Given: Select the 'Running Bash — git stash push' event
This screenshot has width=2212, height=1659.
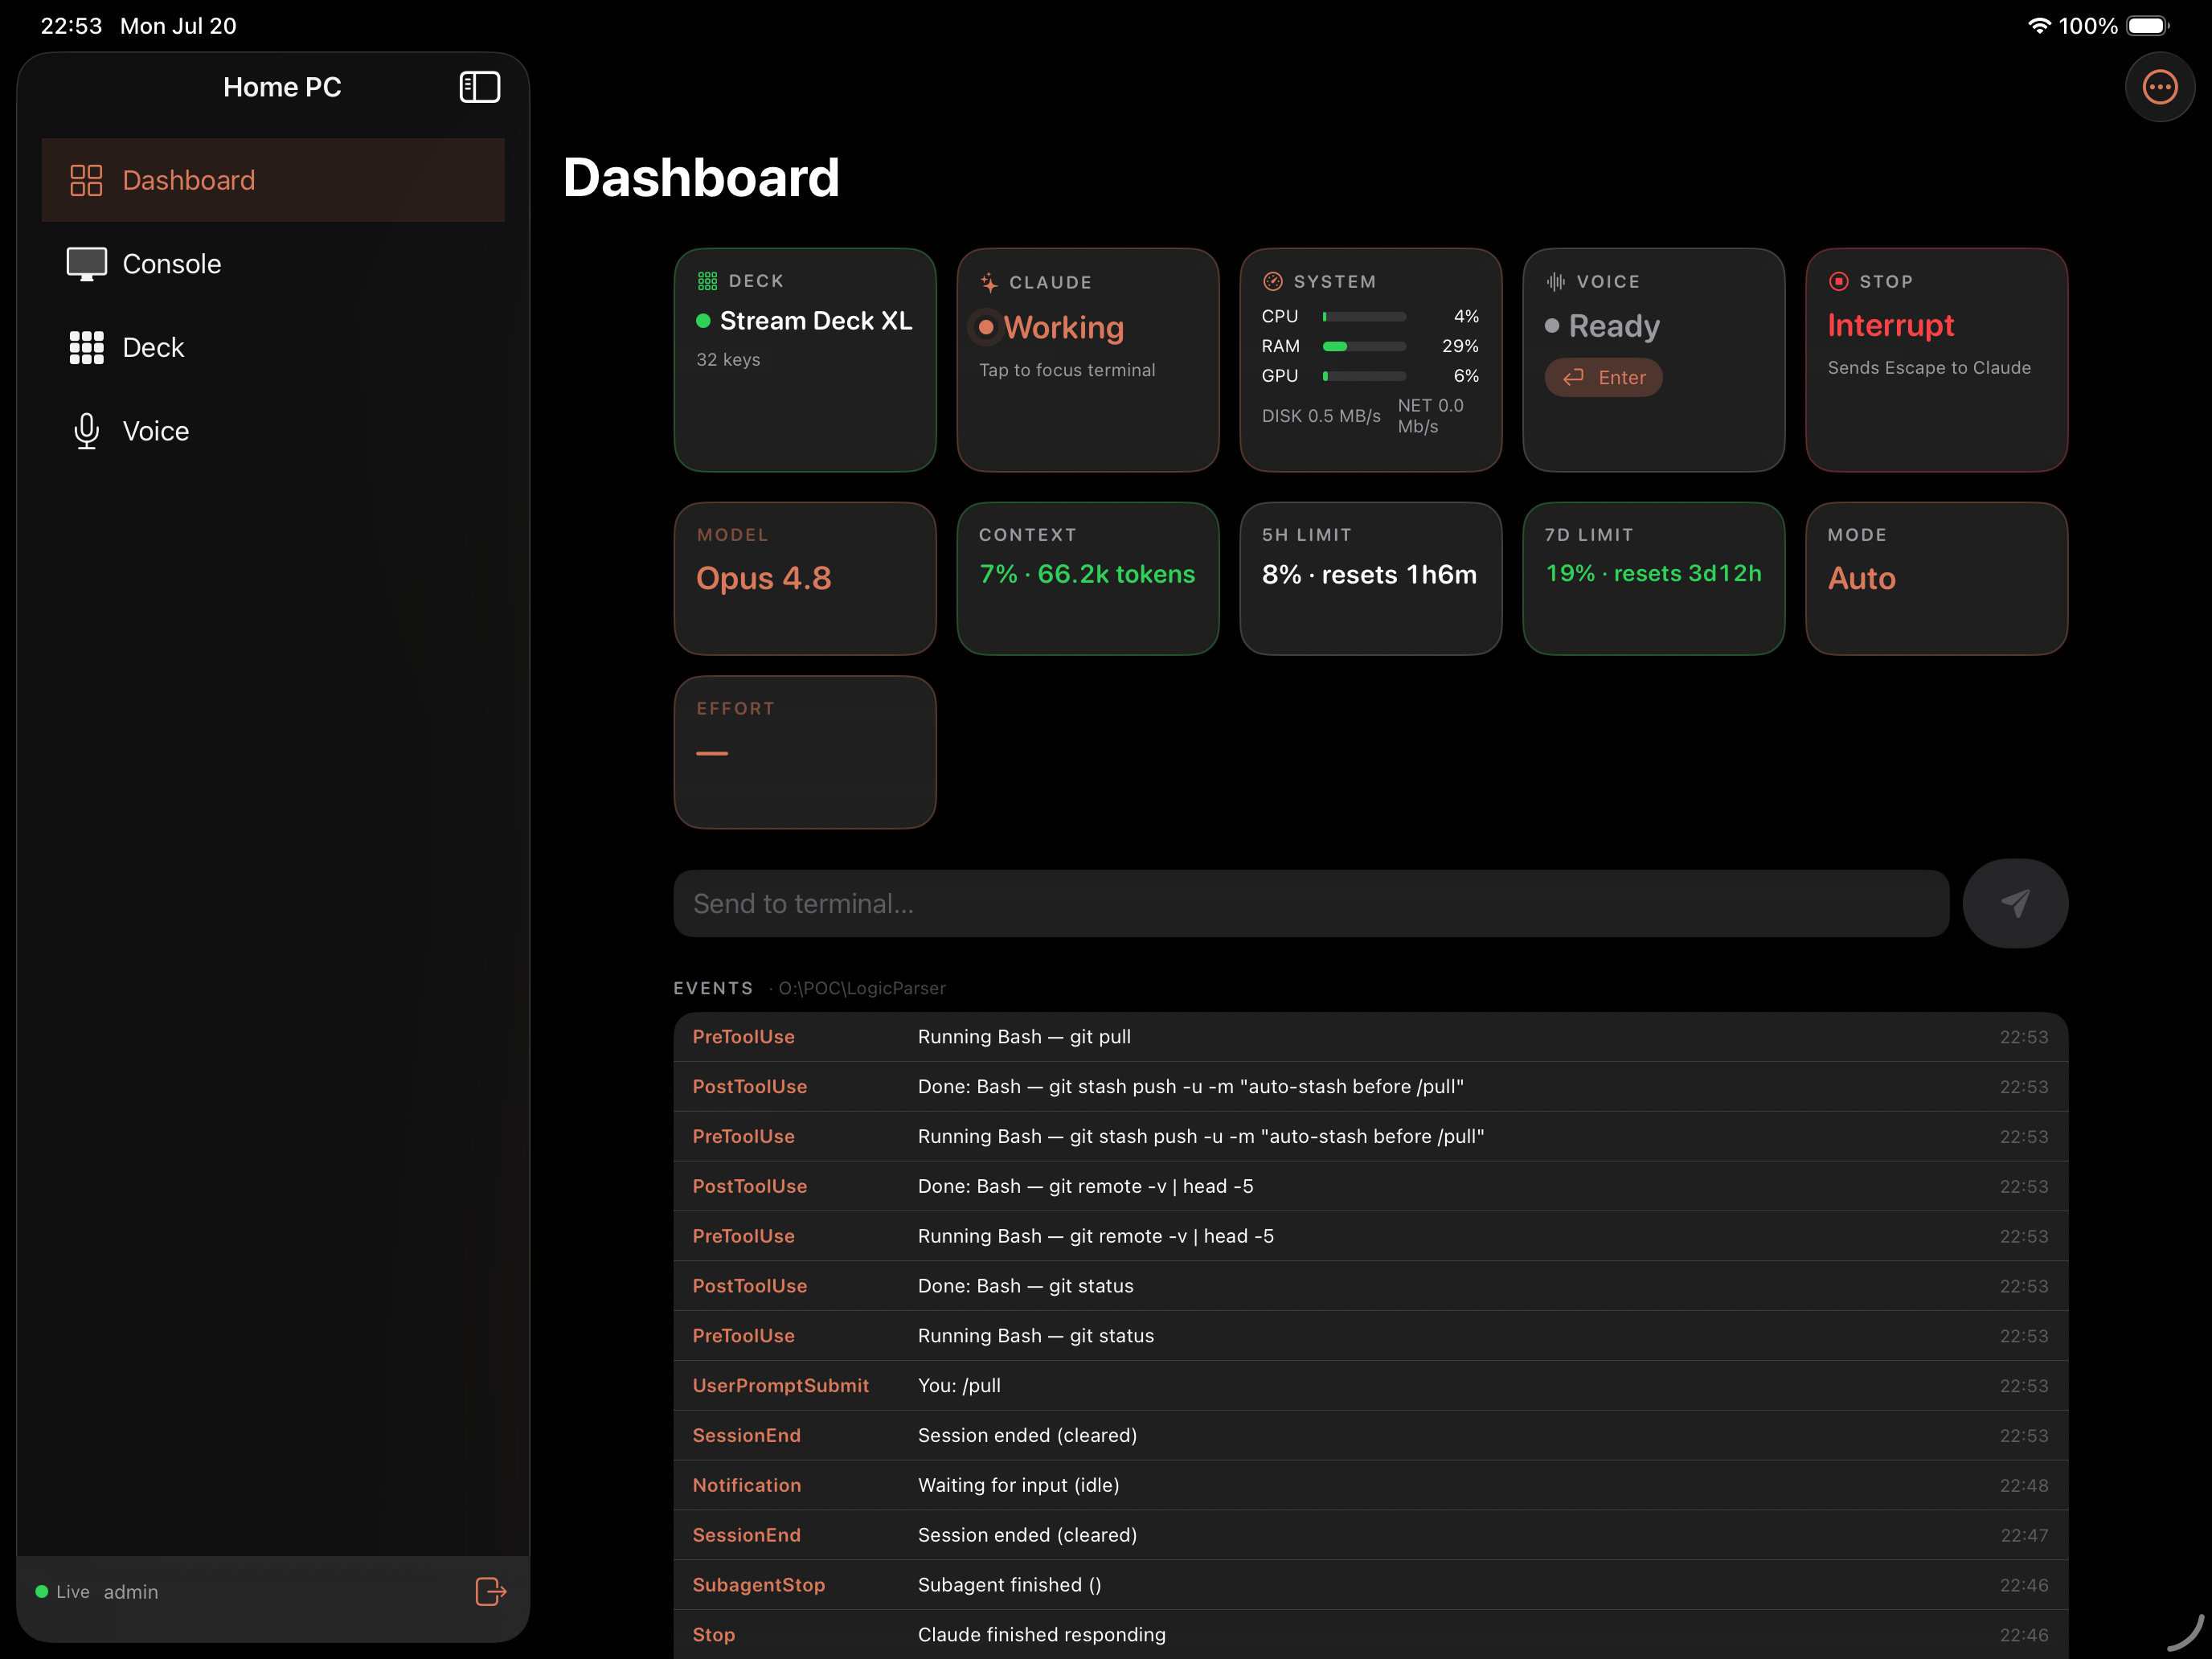Looking at the screenshot, I should point(1370,1137).
